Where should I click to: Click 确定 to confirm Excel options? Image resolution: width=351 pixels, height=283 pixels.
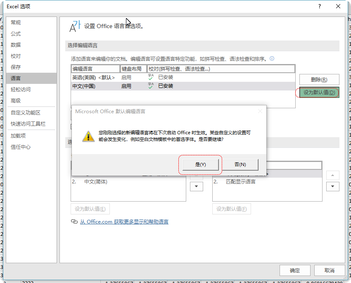[295, 271]
